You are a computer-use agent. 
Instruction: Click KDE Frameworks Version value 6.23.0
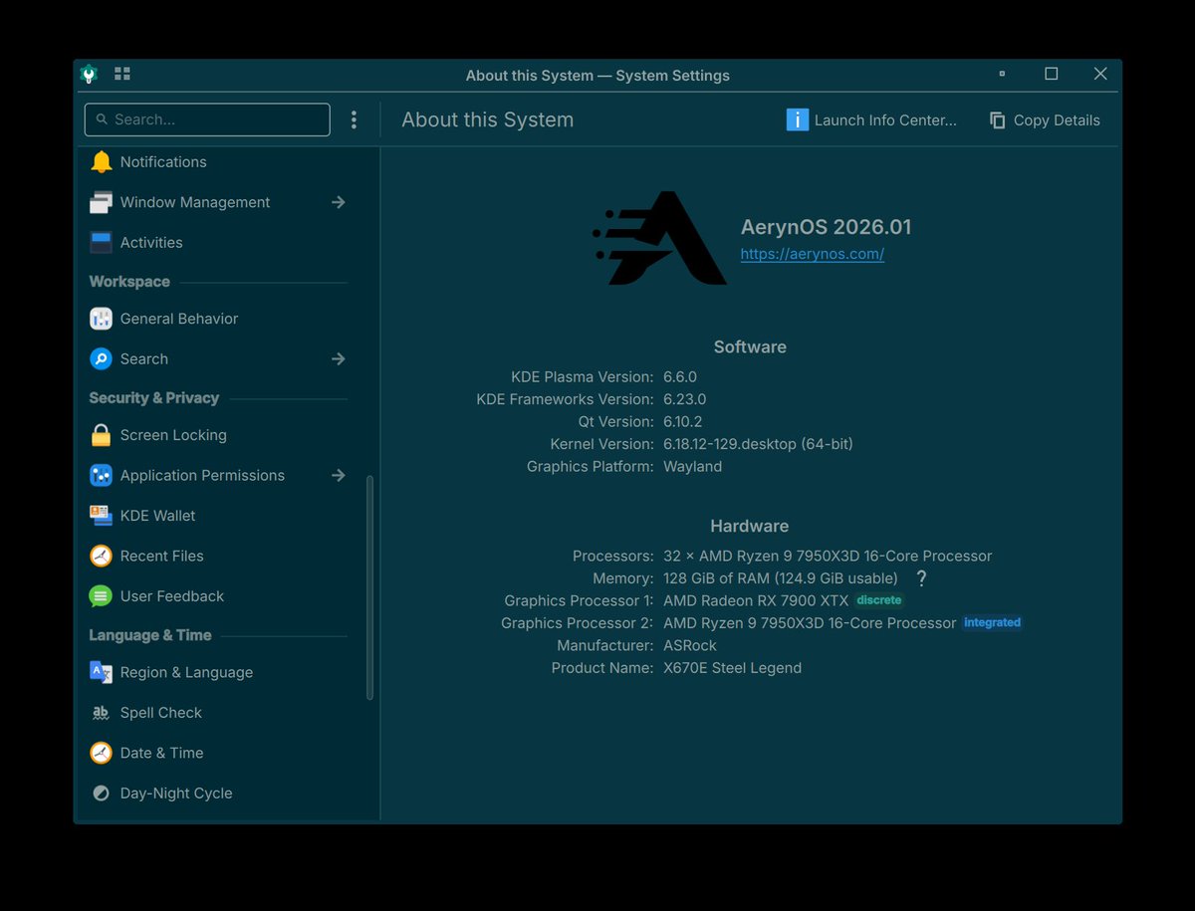[x=685, y=399]
